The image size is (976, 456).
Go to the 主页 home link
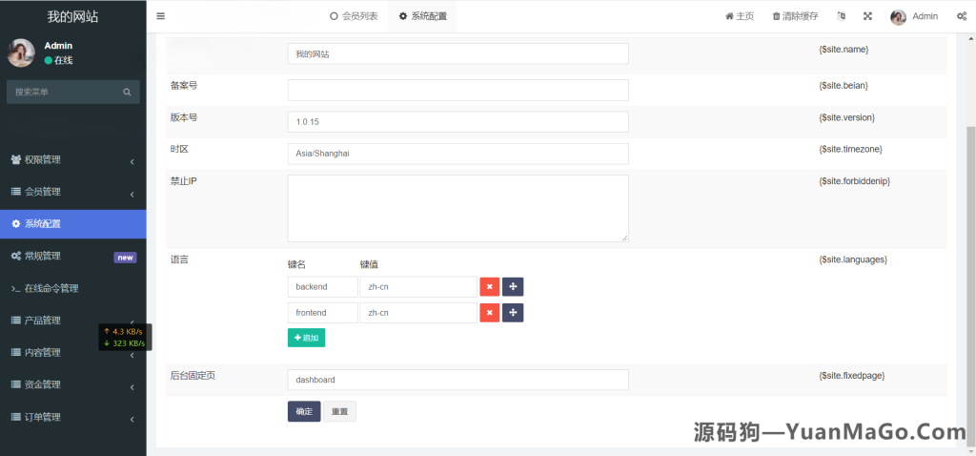click(x=740, y=16)
